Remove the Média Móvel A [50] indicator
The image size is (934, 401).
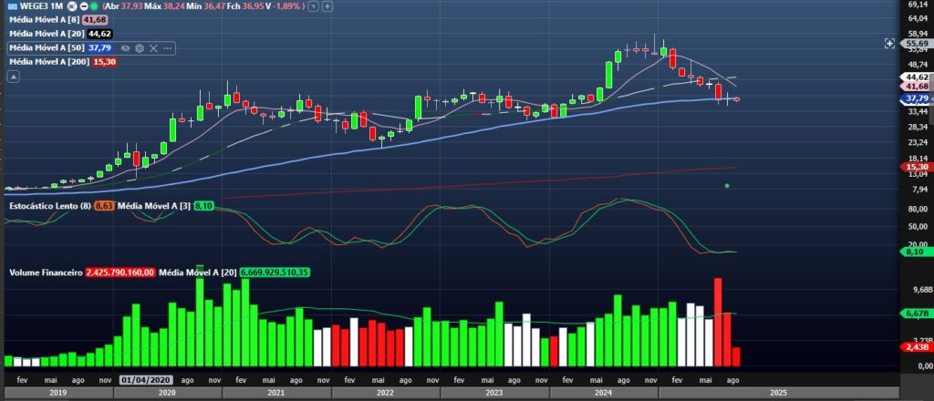click(x=153, y=47)
